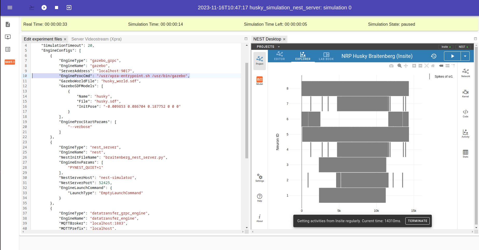Switch to the Edit experiment files tab
Screen dimensions: 479x250
[x=43, y=39]
